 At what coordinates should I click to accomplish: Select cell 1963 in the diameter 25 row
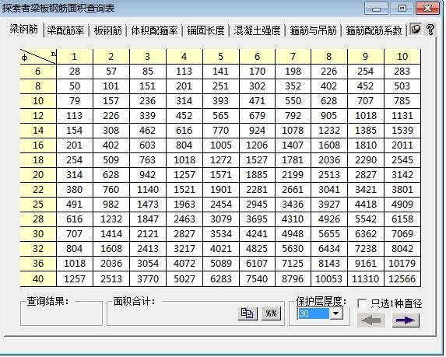point(184,205)
